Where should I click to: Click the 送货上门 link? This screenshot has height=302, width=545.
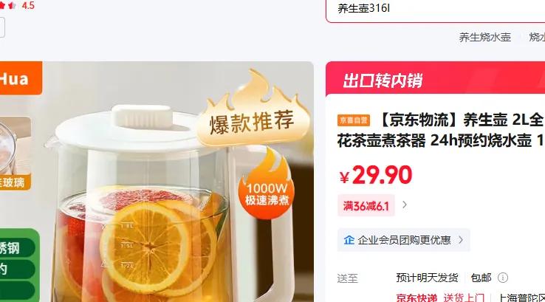pos(464,298)
